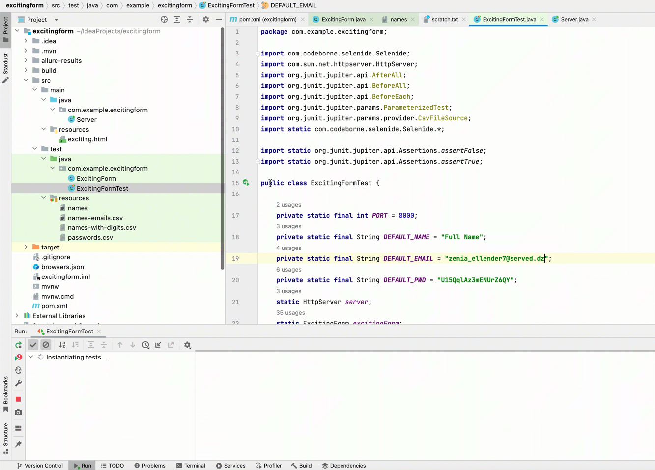Click DEFAULT_EMAIL breadcrumb in navigation bar
The image size is (655, 470).
[x=293, y=5]
